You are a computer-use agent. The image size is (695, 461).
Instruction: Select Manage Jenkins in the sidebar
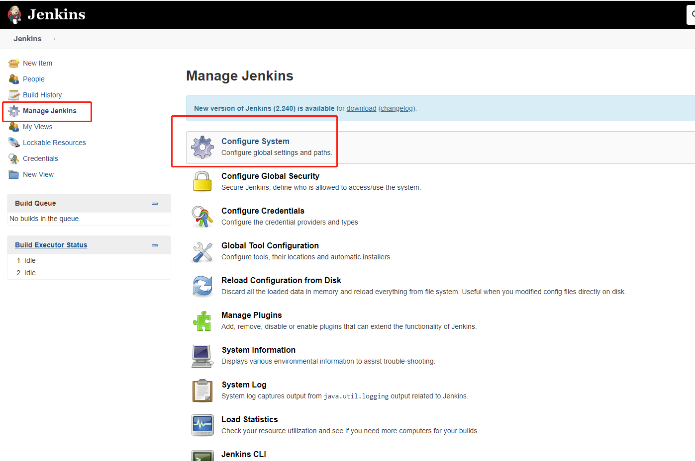pyautogui.click(x=48, y=111)
